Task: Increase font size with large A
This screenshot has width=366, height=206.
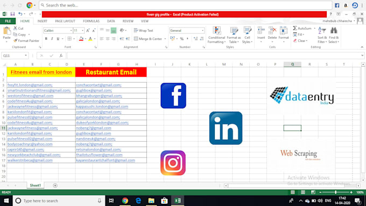Action: [x=88, y=31]
